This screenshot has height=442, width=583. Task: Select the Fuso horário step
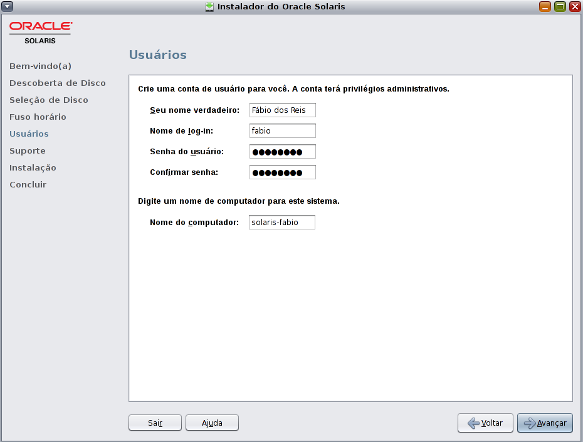38,117
